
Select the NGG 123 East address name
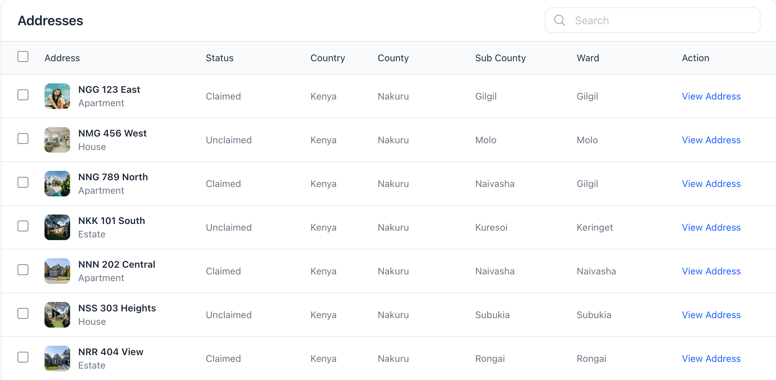point(109,89)
